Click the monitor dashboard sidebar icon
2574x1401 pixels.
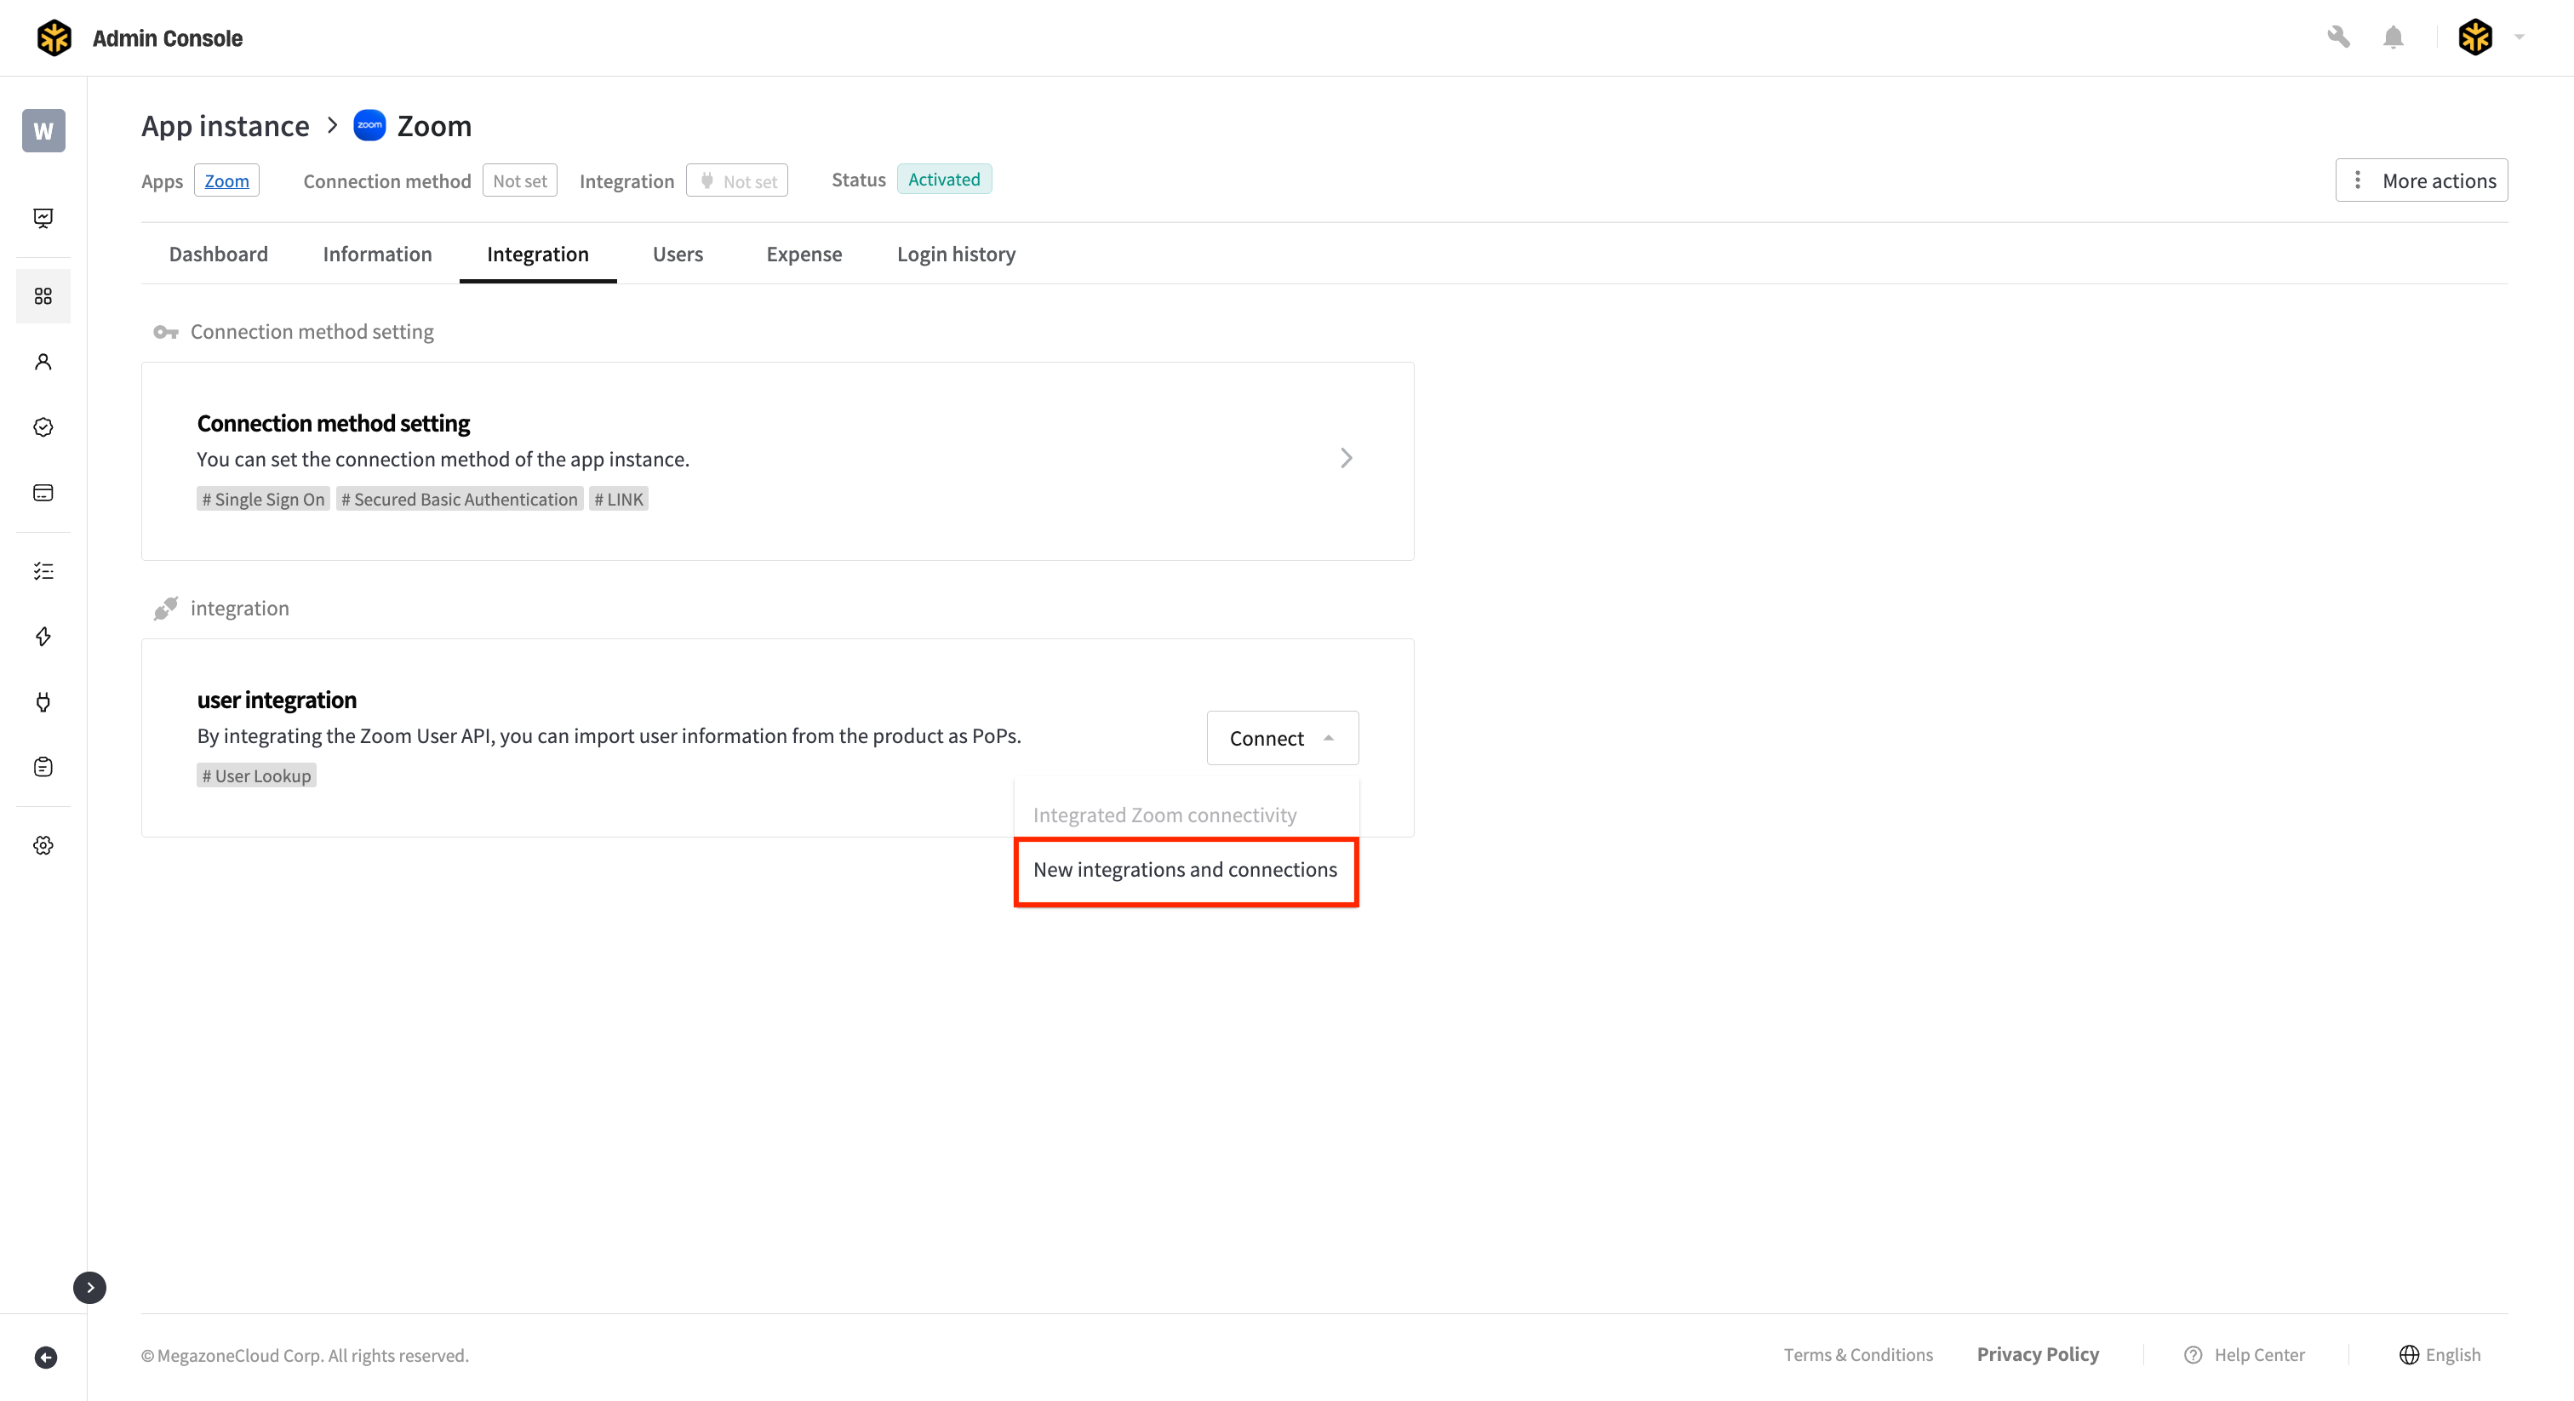click(43, 218)
